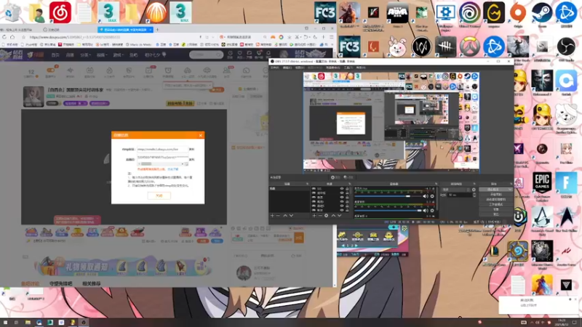Open File Explorer from the taskbar
The image size is (582, 327).
pyautogui.click(x=28, y=323)
